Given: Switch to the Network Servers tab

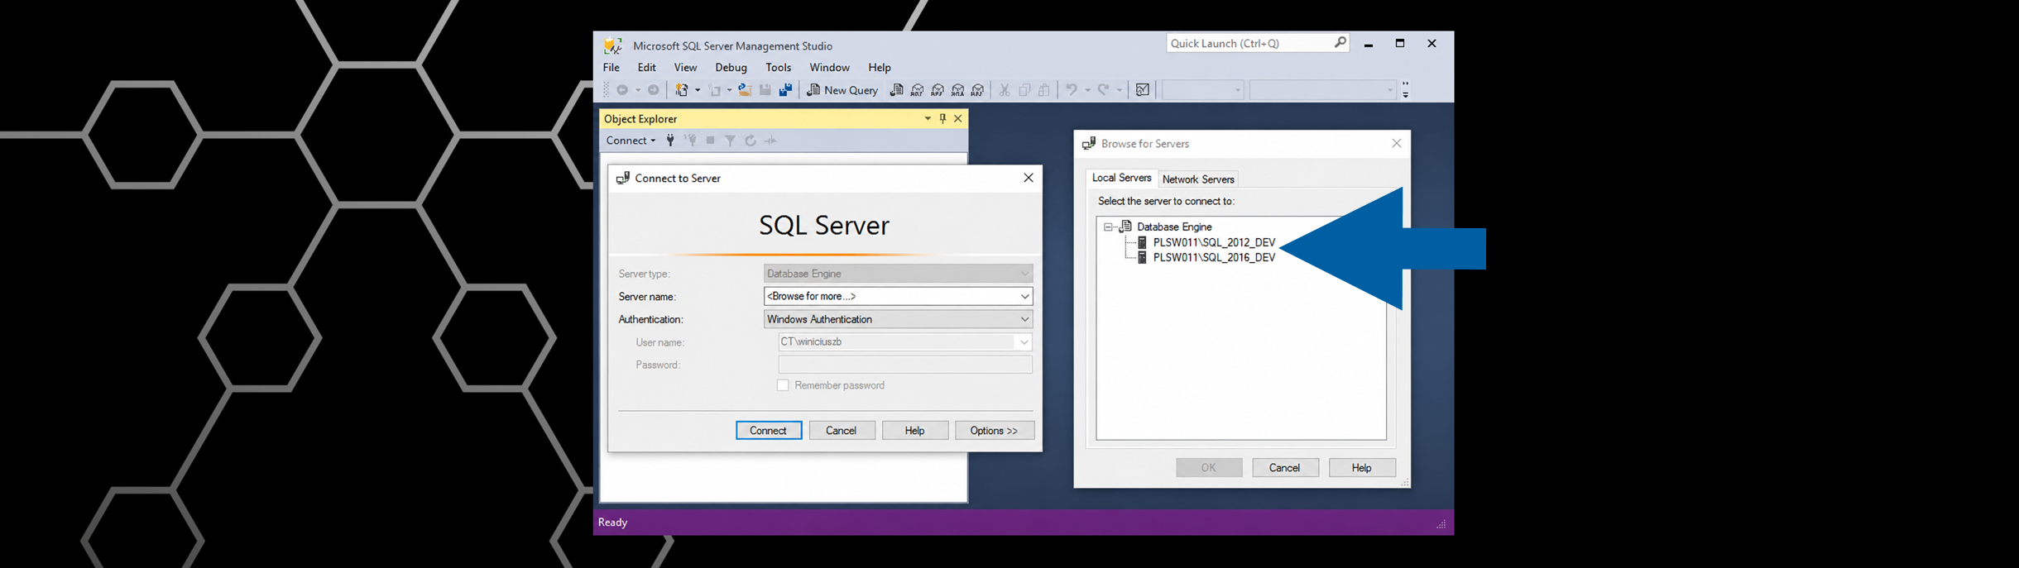Looking at the screenshot, I should [1198, 179].
